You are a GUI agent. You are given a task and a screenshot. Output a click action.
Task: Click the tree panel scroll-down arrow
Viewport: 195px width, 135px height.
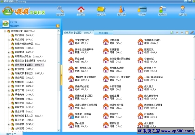point(59,130)
